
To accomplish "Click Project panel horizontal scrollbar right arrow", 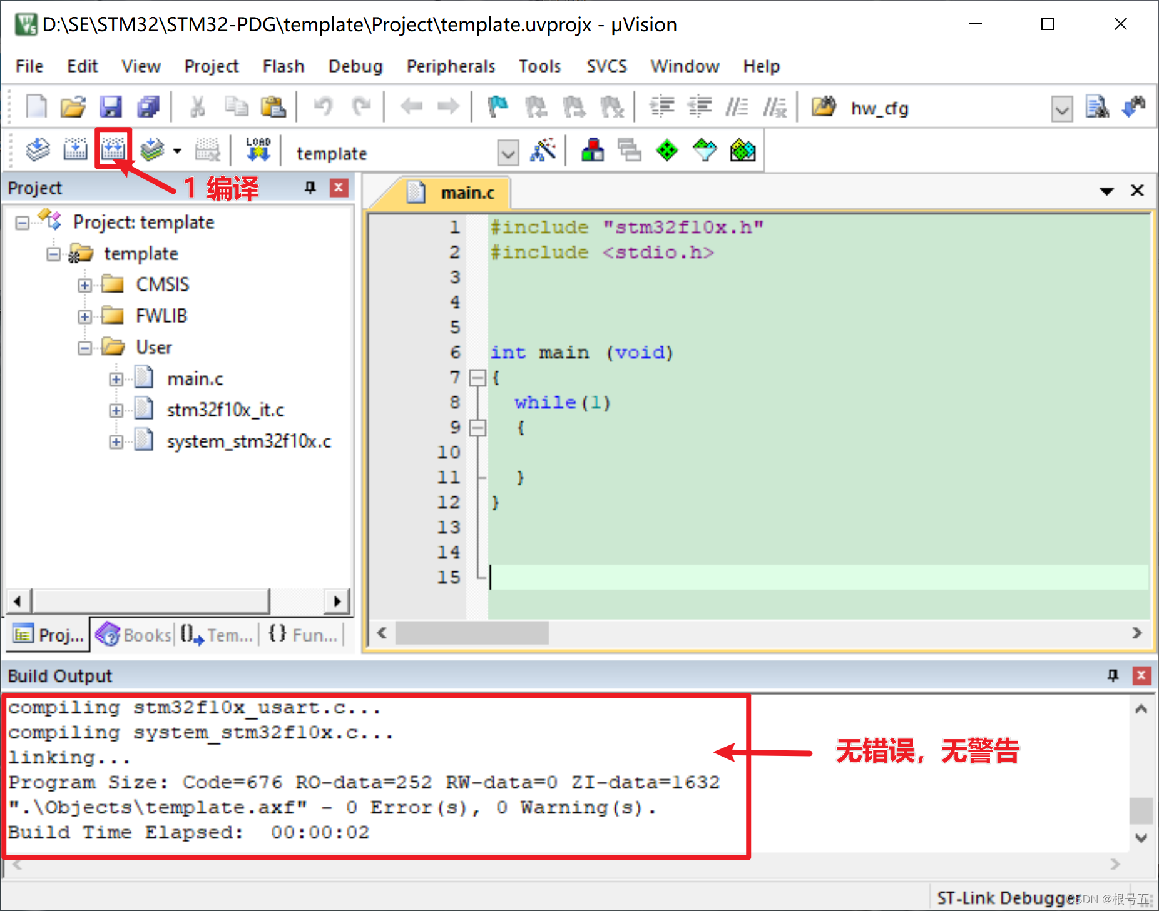I will pos(337,601).
